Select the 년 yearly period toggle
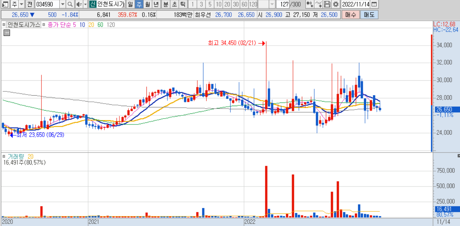The width and height of the screenshot is (460, 226). (x=156, y=4)
